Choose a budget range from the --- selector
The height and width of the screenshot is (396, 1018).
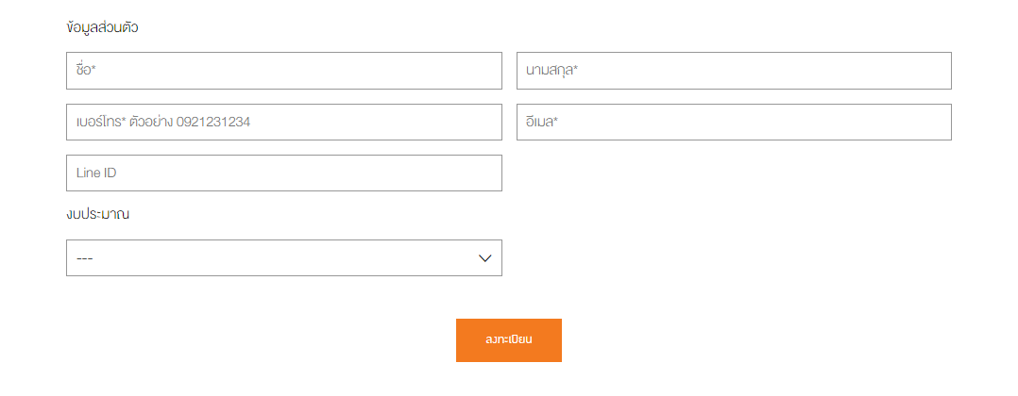click(283, 258)
